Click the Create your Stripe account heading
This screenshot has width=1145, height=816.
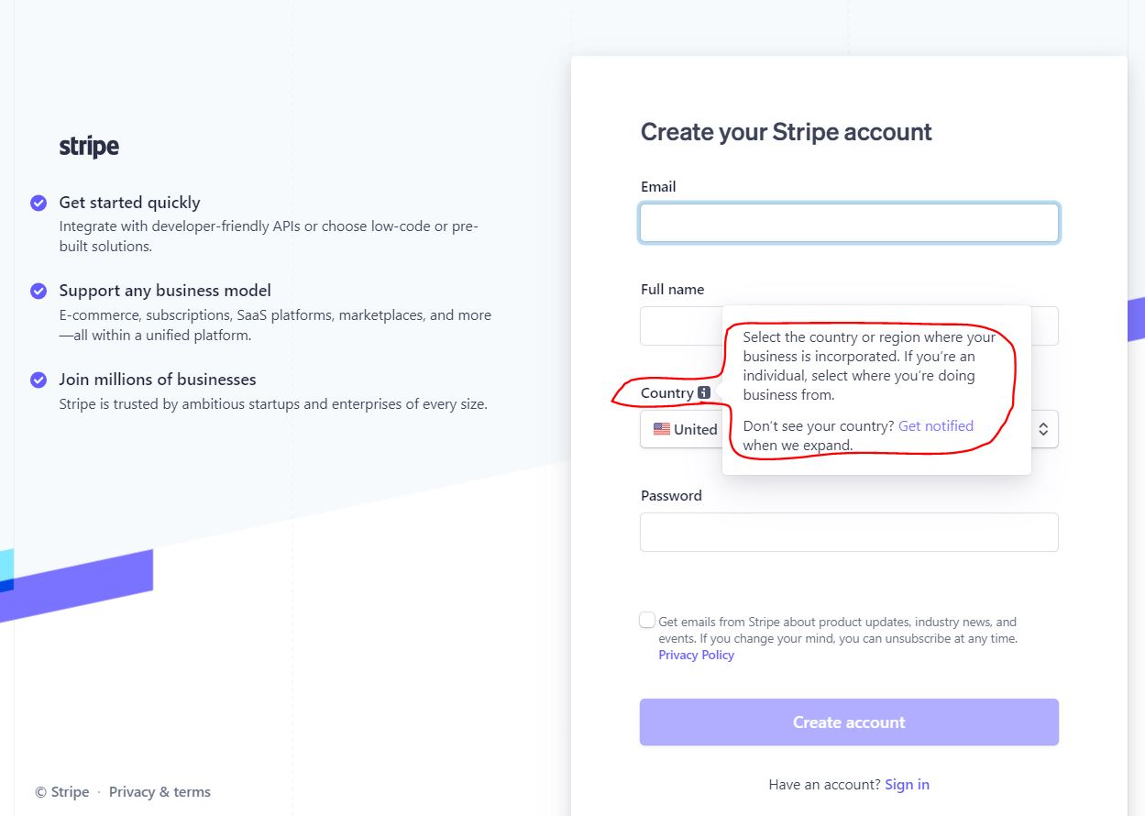786,132
